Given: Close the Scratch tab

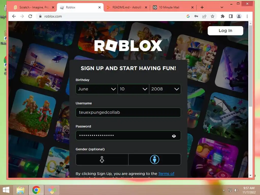Looking at the screenshot, I should tap(53, 7).
